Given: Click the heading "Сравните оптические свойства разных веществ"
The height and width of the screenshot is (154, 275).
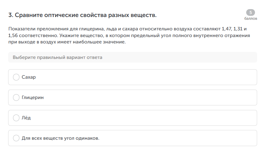Looking at the screenshot, I should point(86,15).
